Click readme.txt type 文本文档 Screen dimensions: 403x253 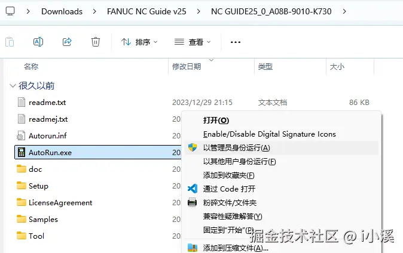point(273,103)
